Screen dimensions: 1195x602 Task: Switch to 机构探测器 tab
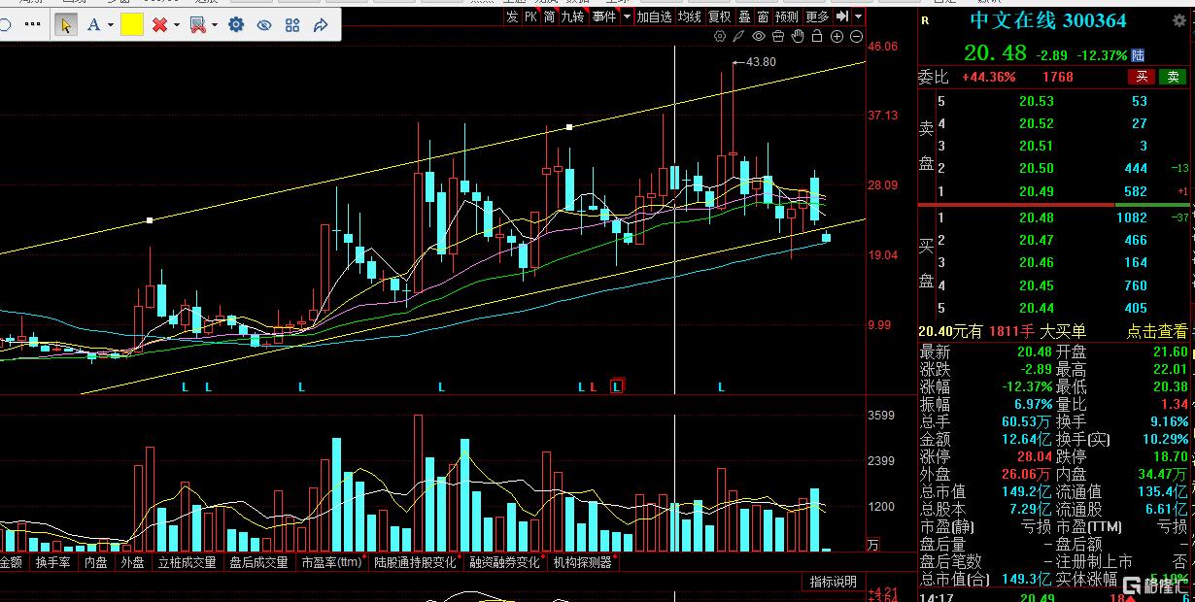[x=584, y=562]
